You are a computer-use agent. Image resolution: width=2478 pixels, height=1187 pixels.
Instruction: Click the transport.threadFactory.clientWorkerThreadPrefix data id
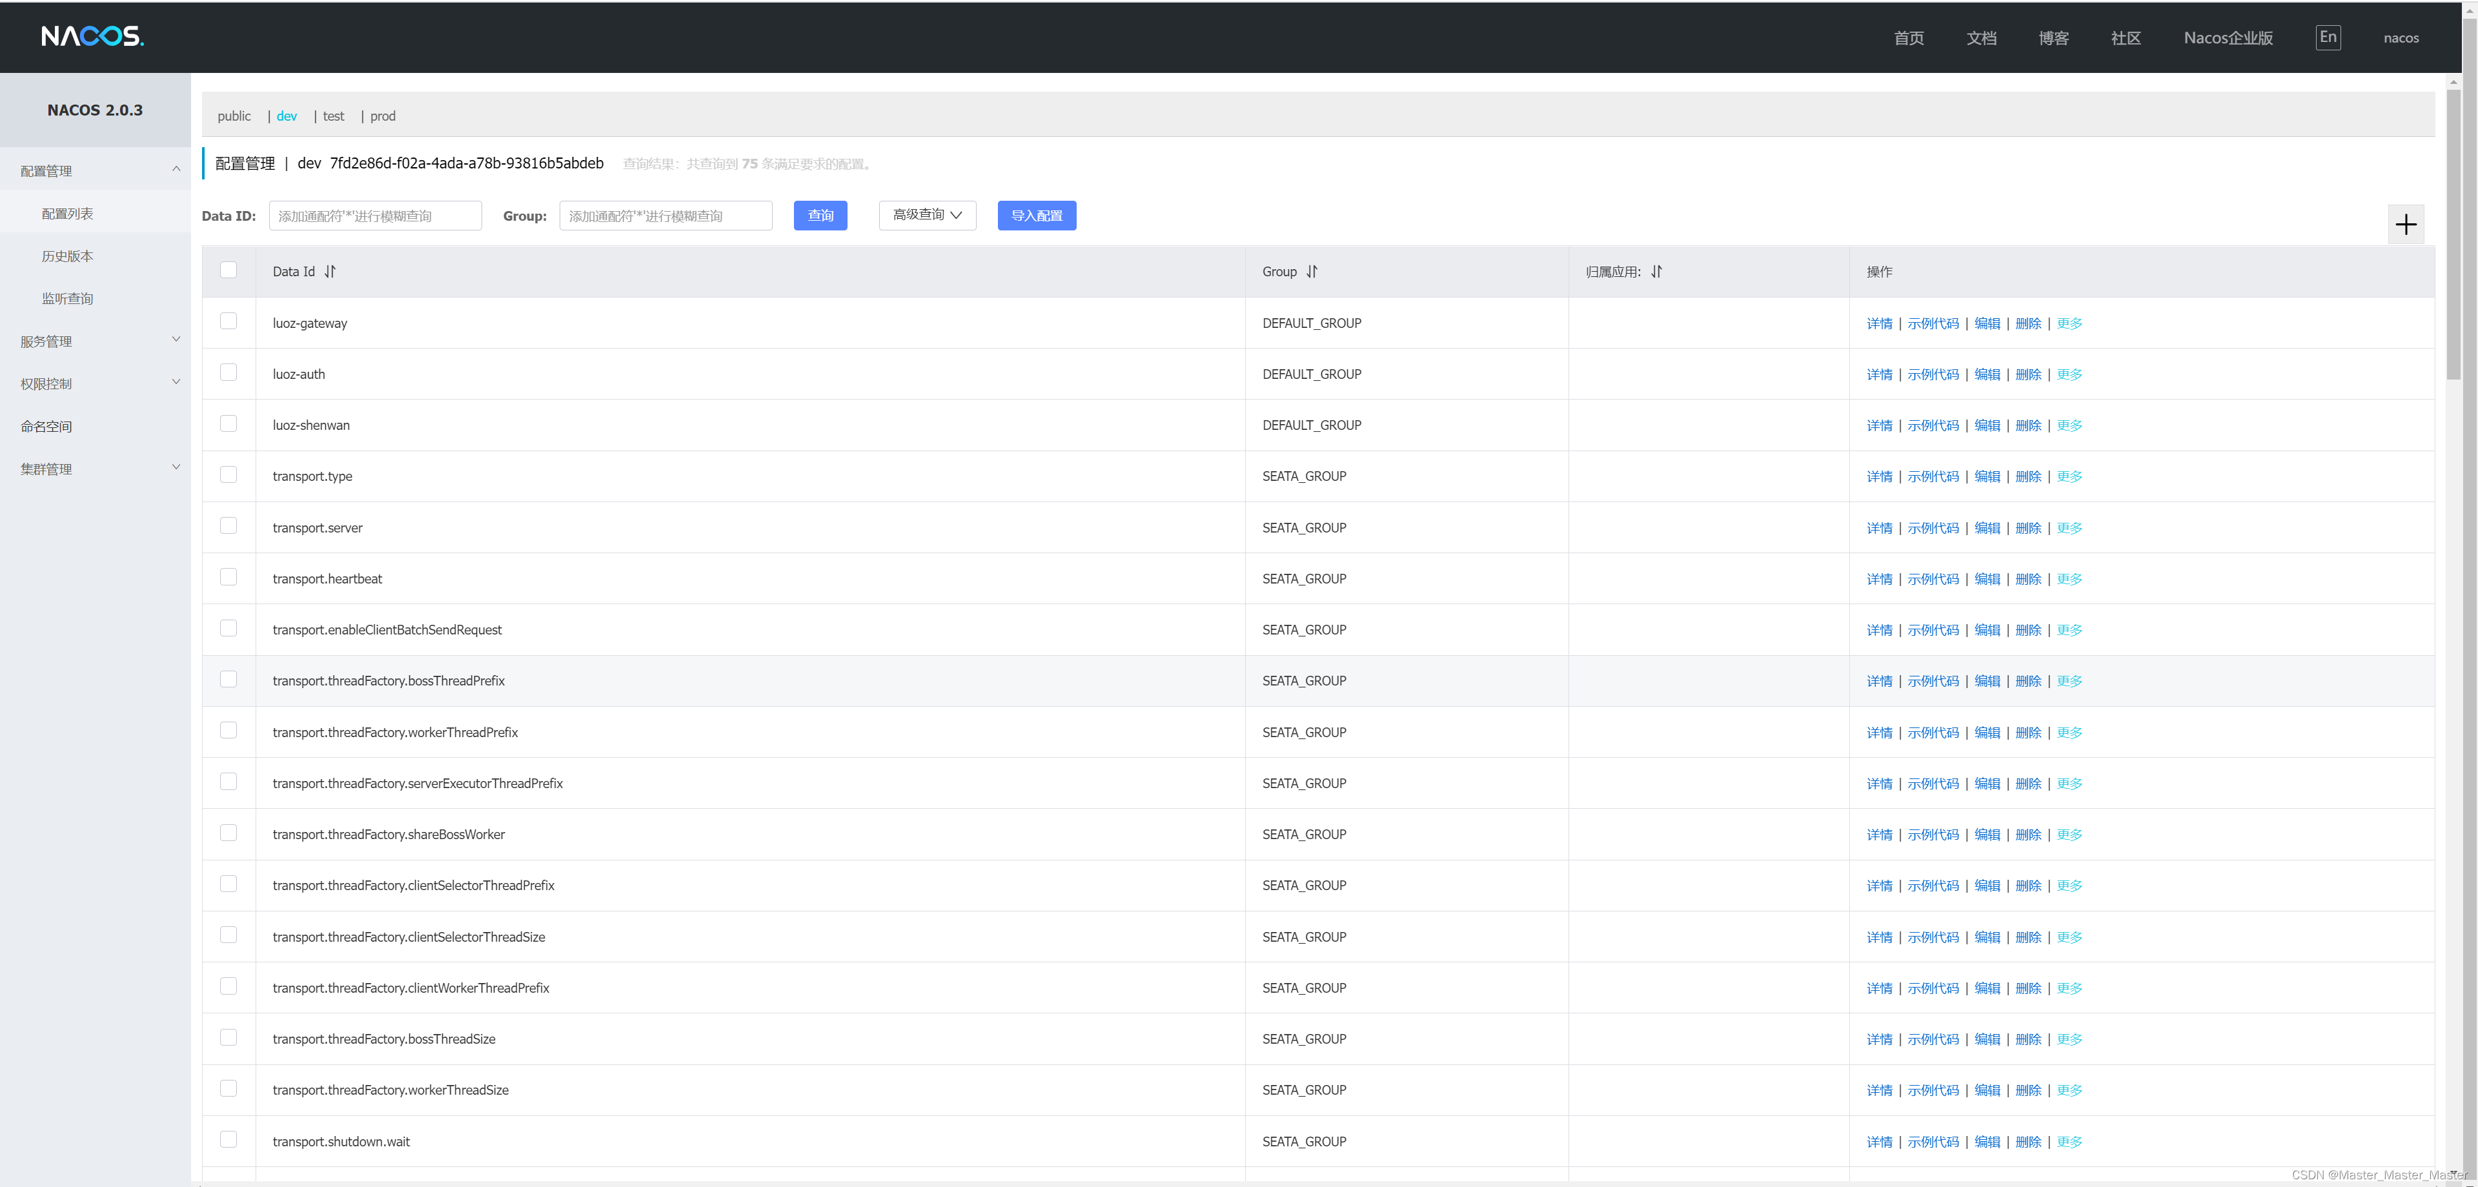point(411,988)
